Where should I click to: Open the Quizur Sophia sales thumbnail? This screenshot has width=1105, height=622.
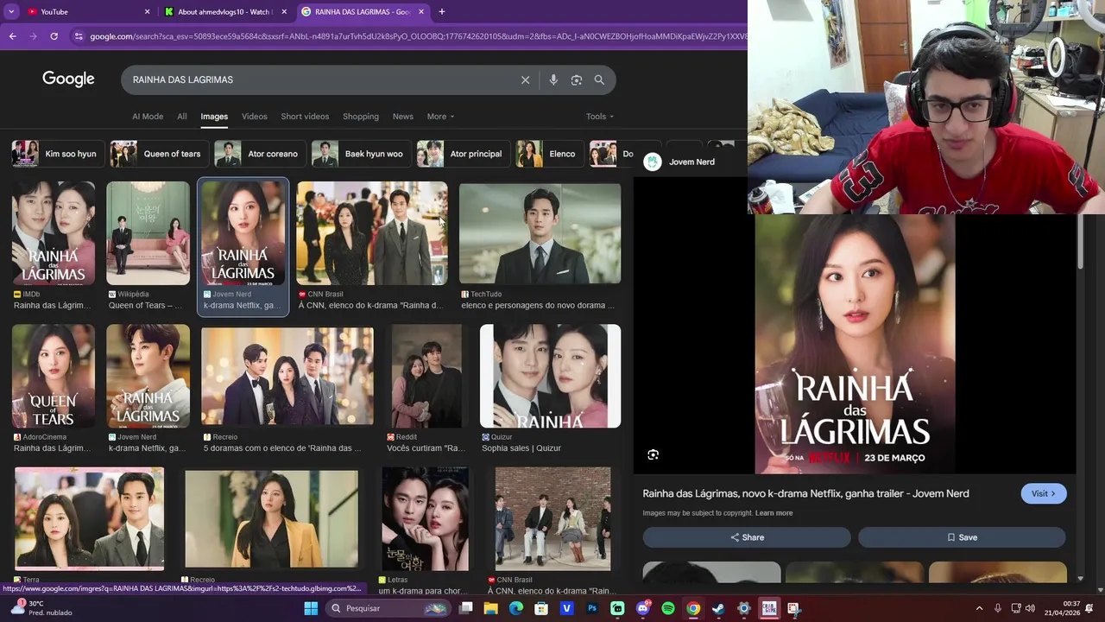[x=550, y=376]
